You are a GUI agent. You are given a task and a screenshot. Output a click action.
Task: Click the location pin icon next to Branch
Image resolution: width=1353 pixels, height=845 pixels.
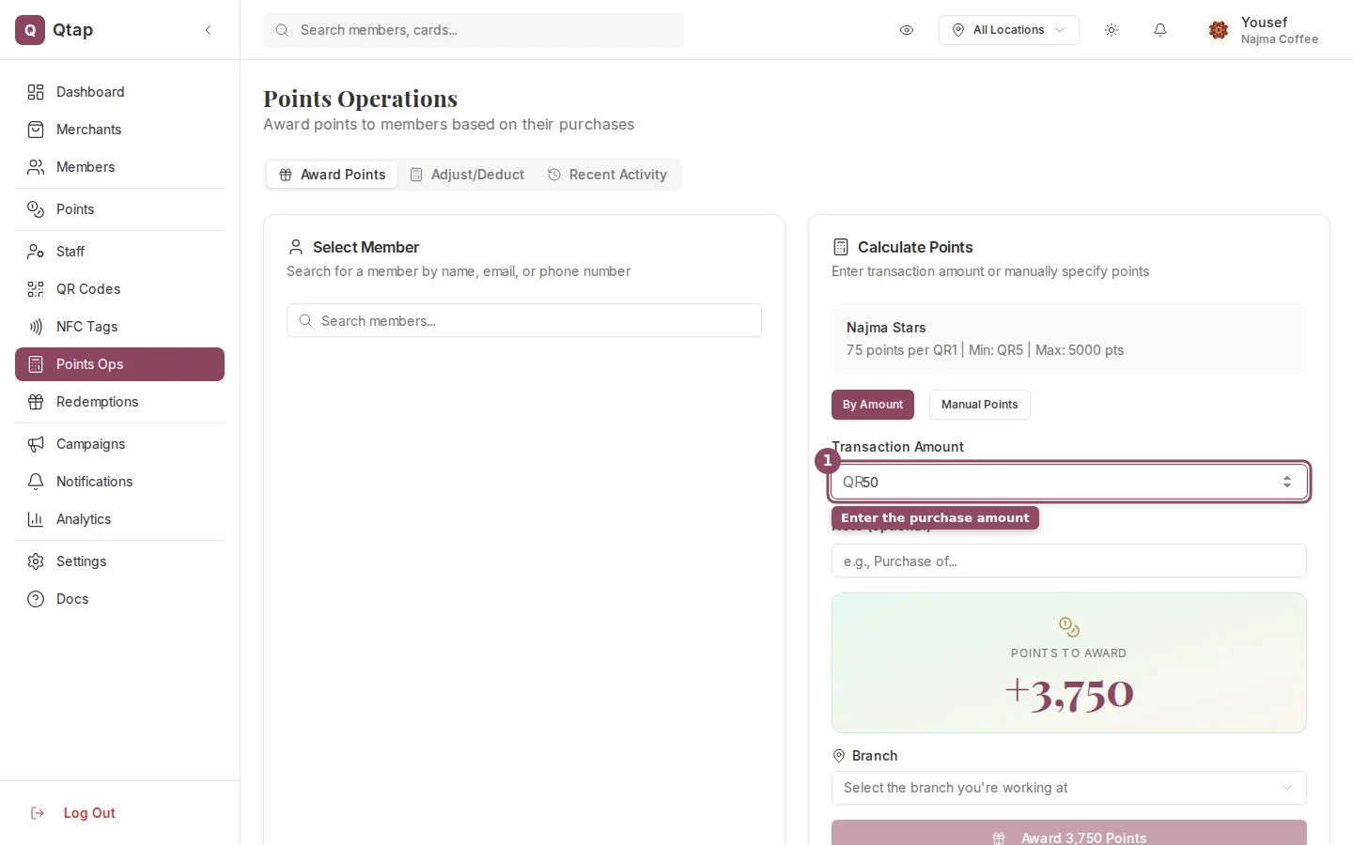[x=839, y=756]
